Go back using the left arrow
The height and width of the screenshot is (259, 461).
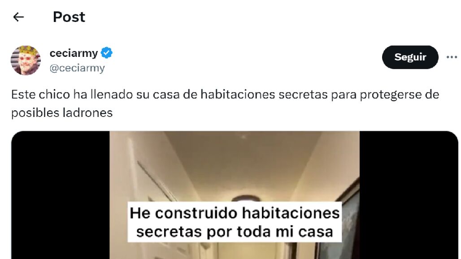point(18,17)
